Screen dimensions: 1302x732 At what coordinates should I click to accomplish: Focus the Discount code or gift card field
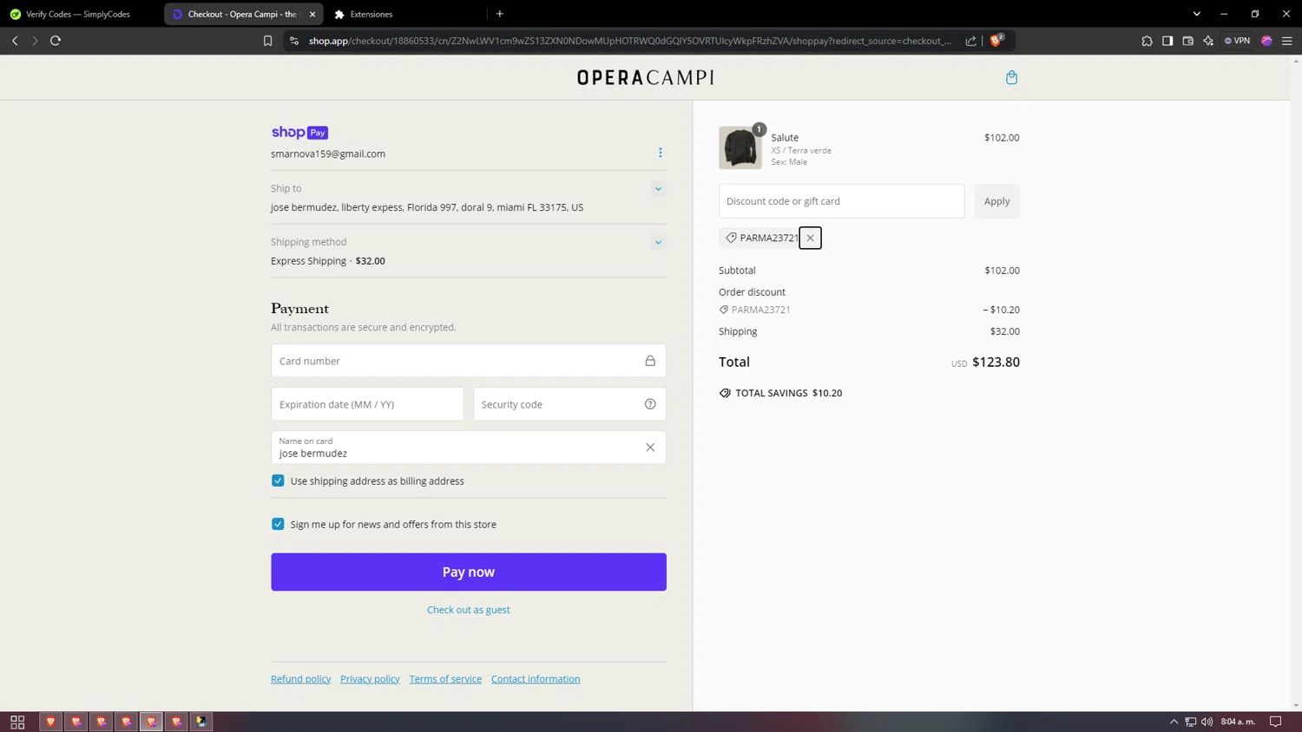click(841, 201)
